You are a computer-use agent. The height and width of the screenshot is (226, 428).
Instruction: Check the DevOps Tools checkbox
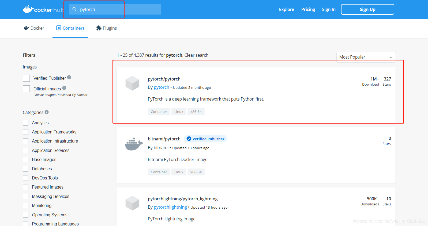pyautogui.click(x=26, y=178)
